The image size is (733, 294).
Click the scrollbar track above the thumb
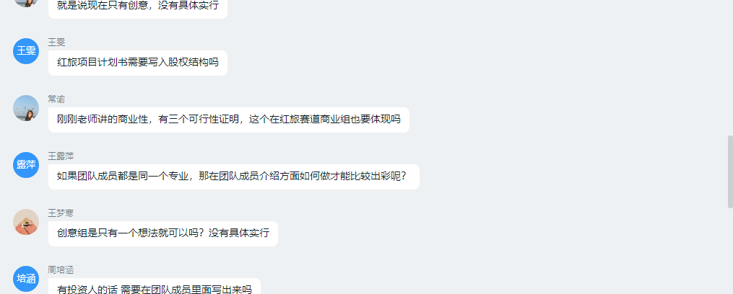(x=730, y=68)
